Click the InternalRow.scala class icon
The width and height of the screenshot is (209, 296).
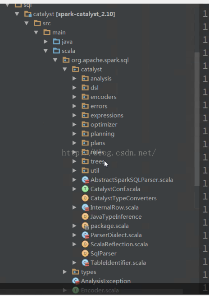[x=85, y=207]
